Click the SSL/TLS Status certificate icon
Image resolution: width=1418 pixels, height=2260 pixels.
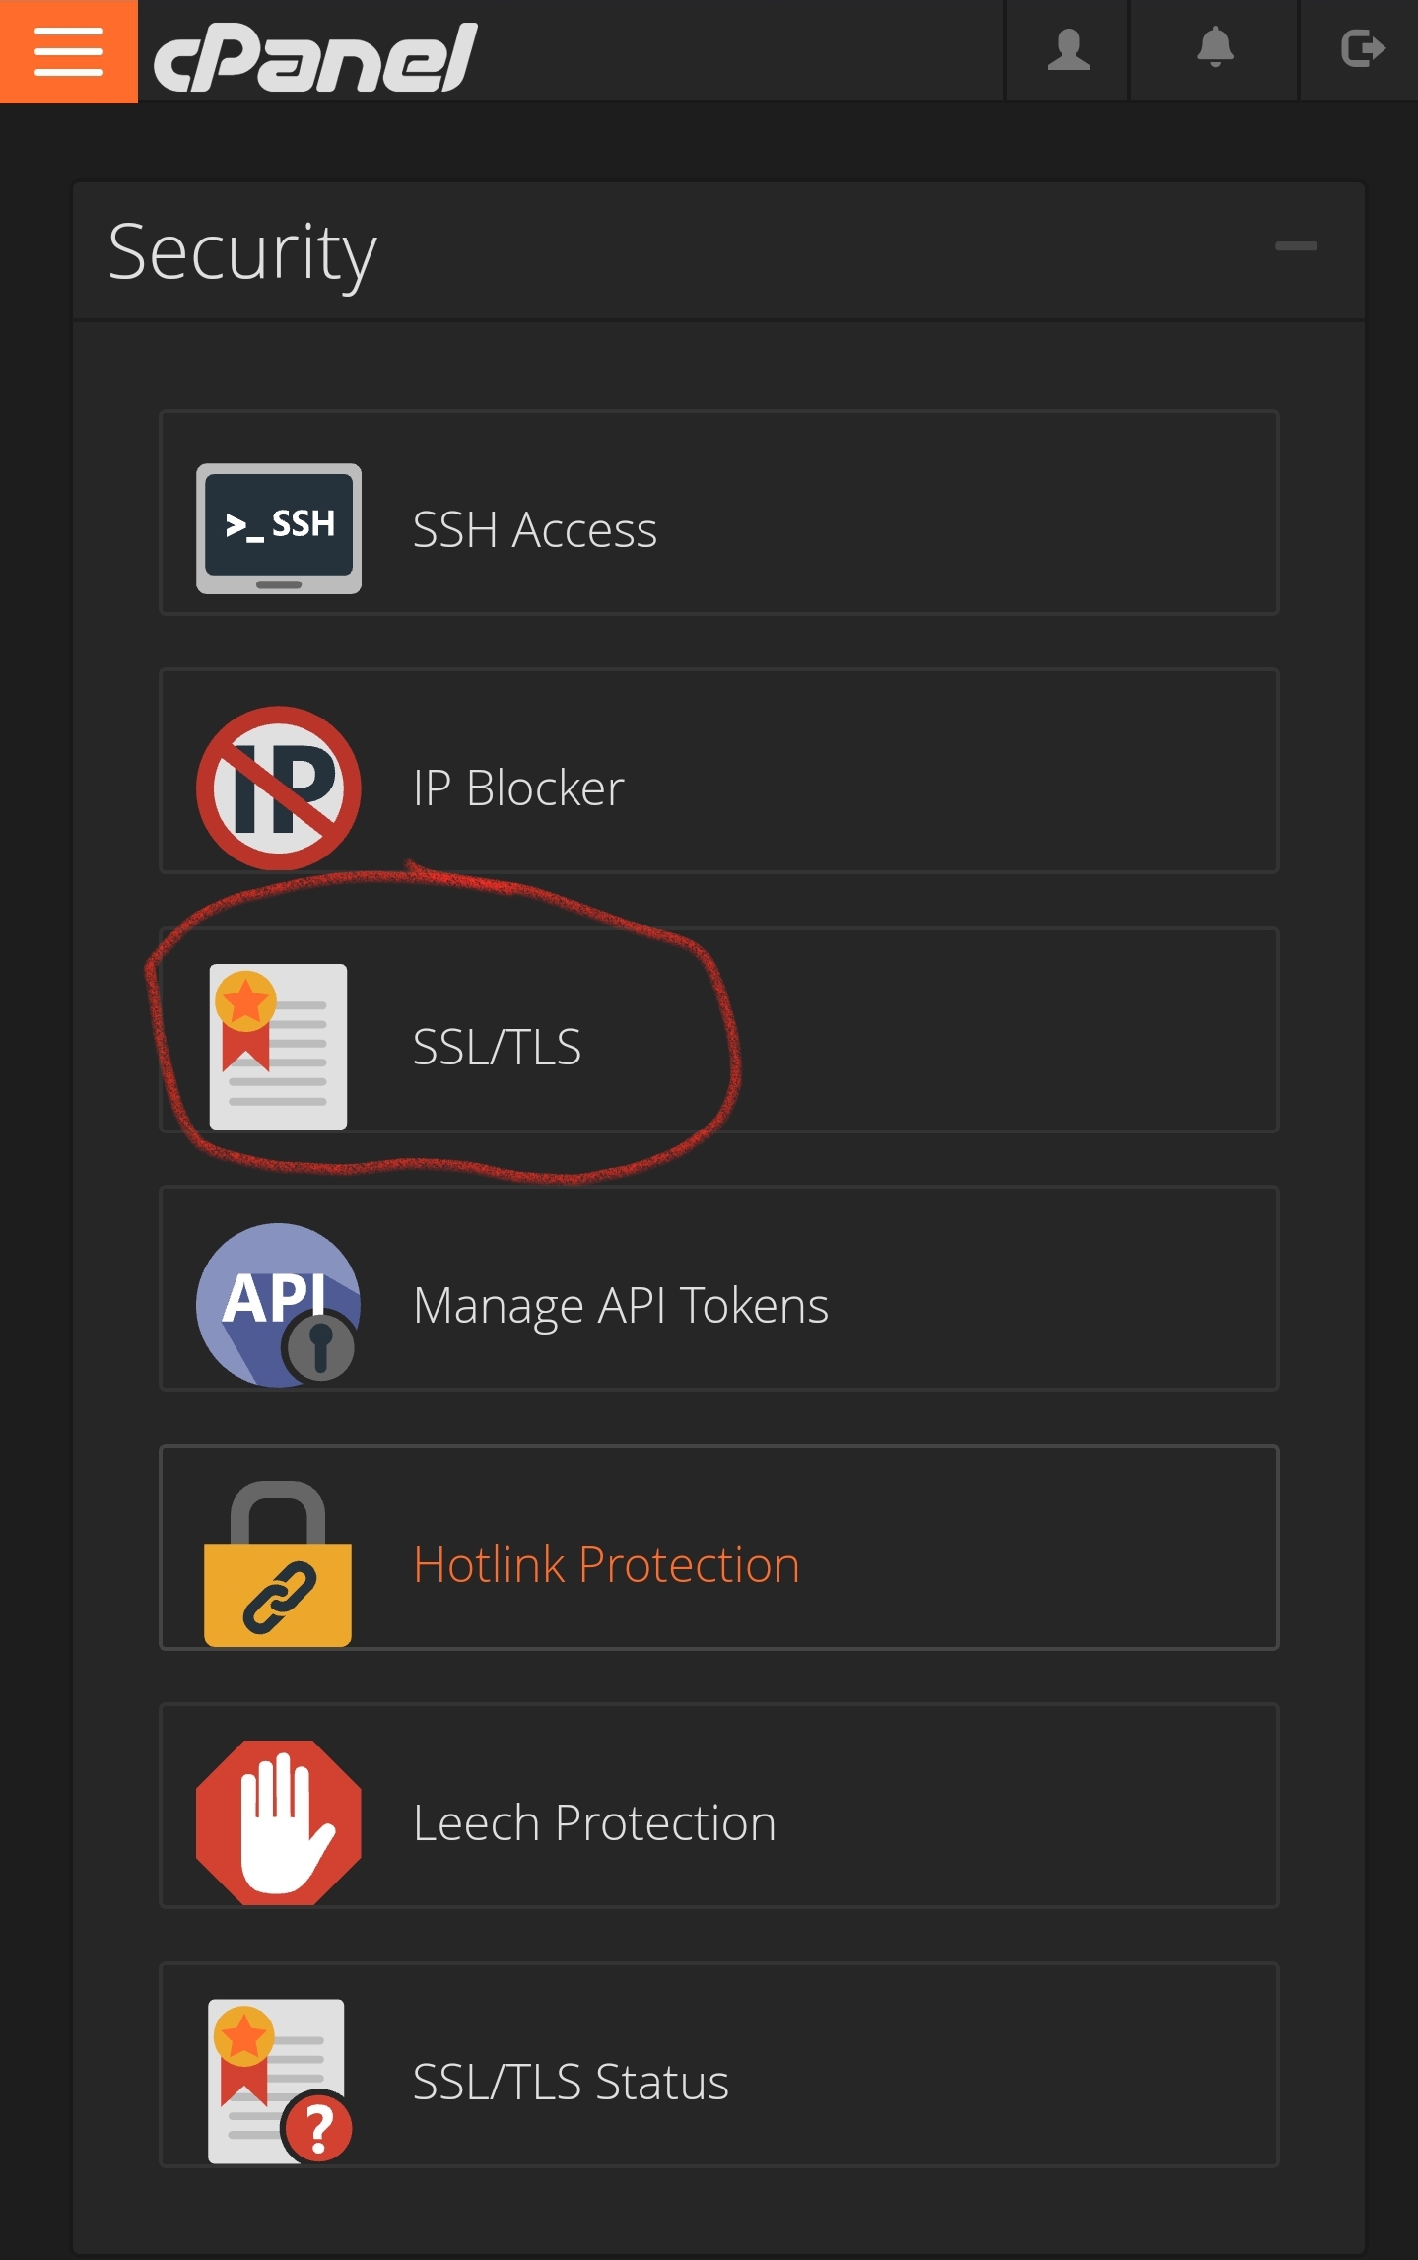coord(279,2081)
